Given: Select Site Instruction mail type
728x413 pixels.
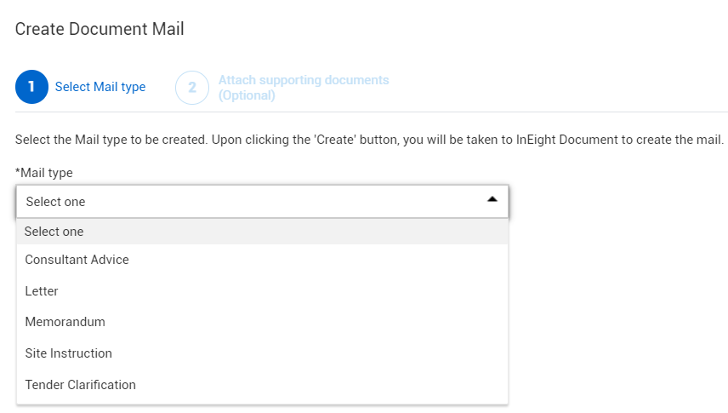Looking at the screenshot, I should coord(69,353).
